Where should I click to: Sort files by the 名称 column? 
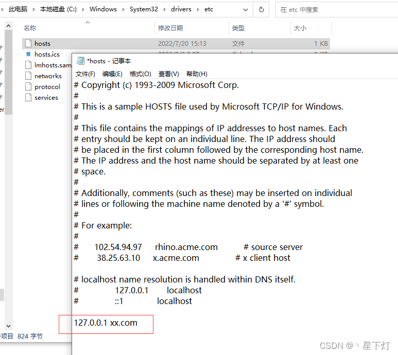(x=30, y=28)
